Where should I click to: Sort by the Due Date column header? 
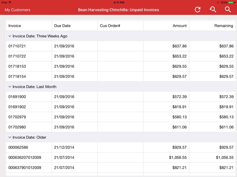point(75,26)
